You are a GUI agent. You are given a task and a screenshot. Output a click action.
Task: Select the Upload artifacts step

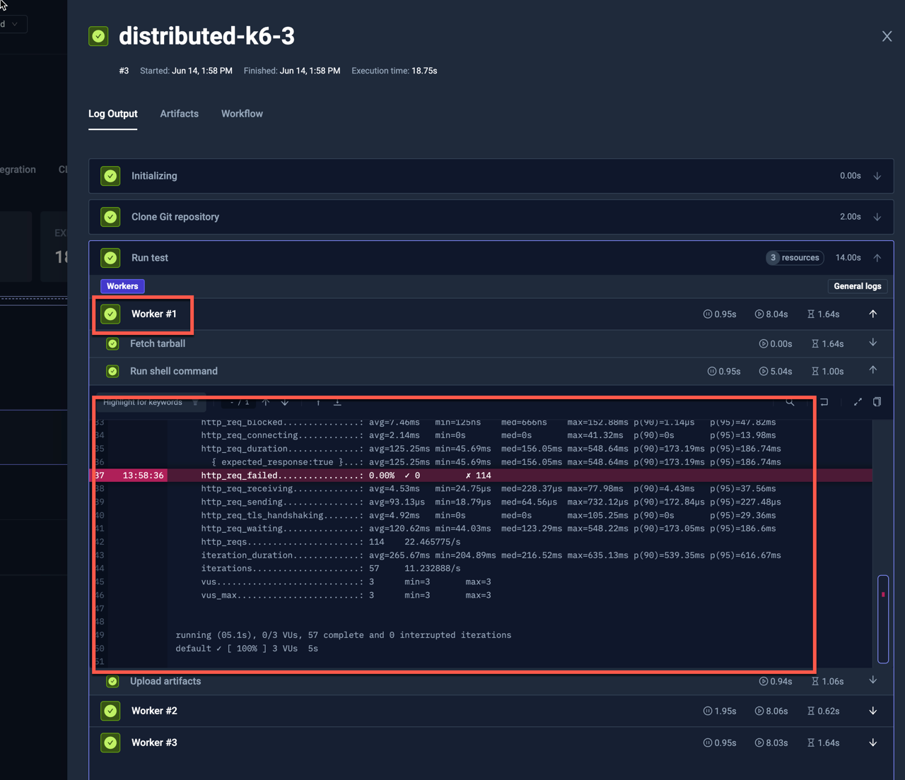(x=165, y=681)
